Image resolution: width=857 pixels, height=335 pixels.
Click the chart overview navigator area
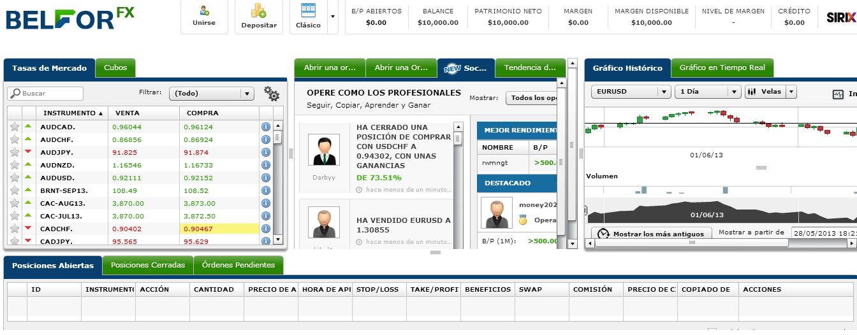(721, 211)
